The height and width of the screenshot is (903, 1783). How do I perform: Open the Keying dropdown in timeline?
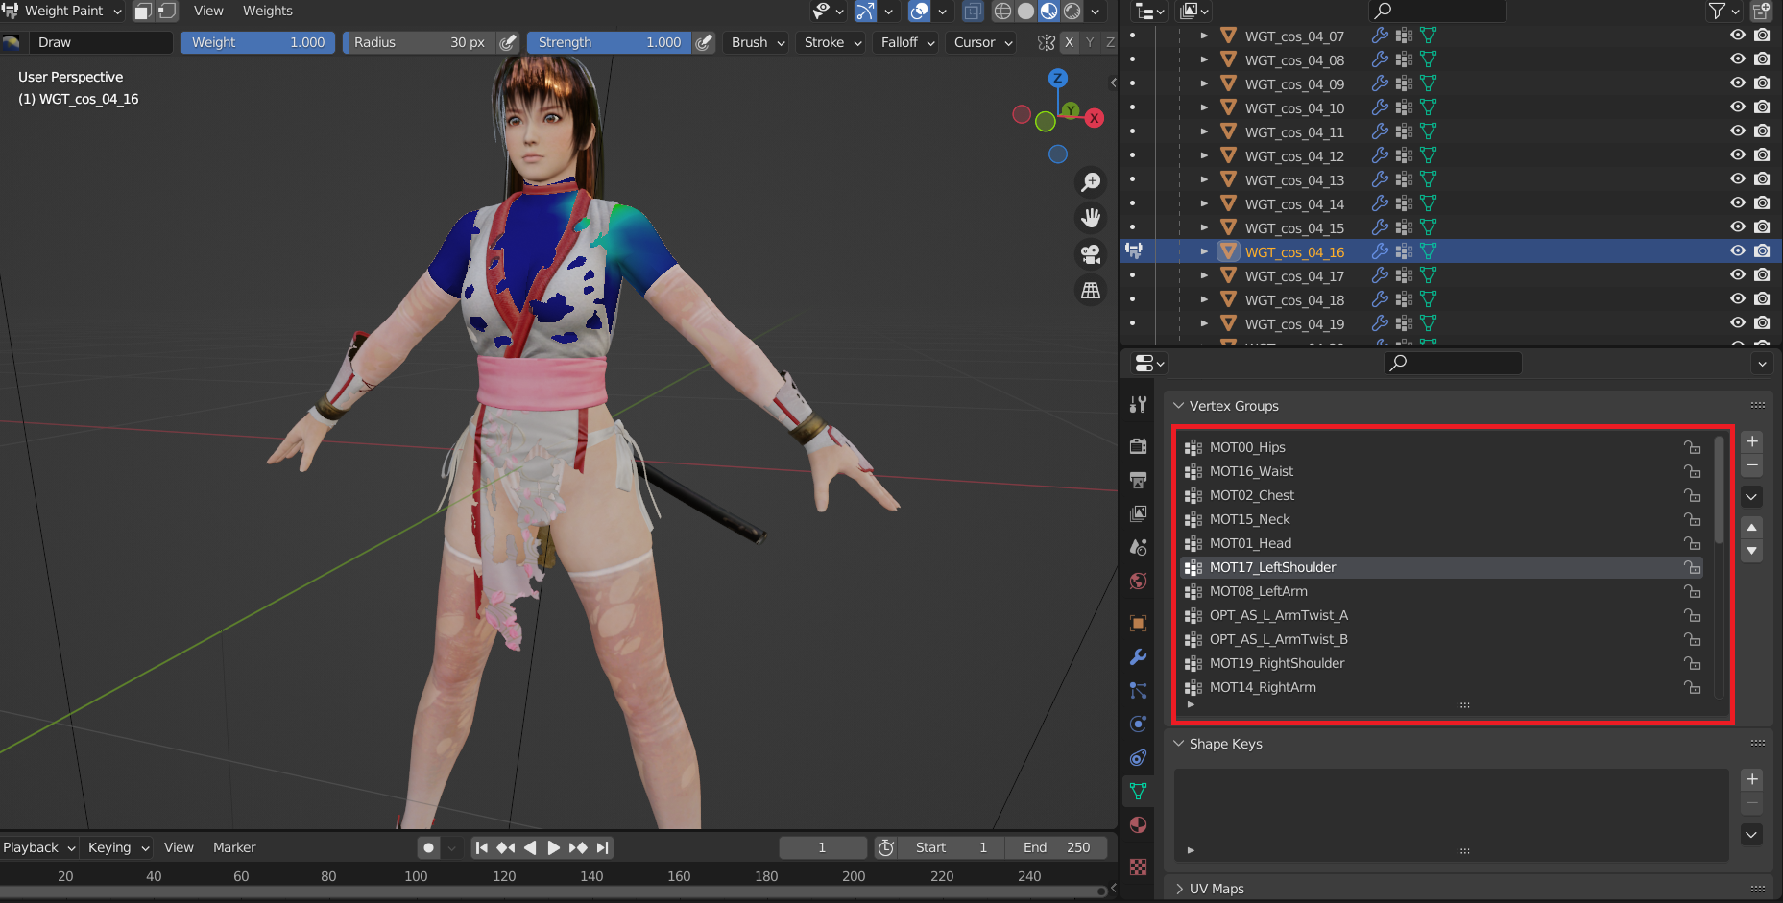click(119, 847)
